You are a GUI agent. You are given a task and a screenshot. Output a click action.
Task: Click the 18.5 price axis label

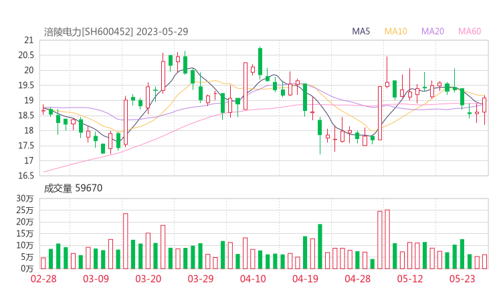[26, 116]
